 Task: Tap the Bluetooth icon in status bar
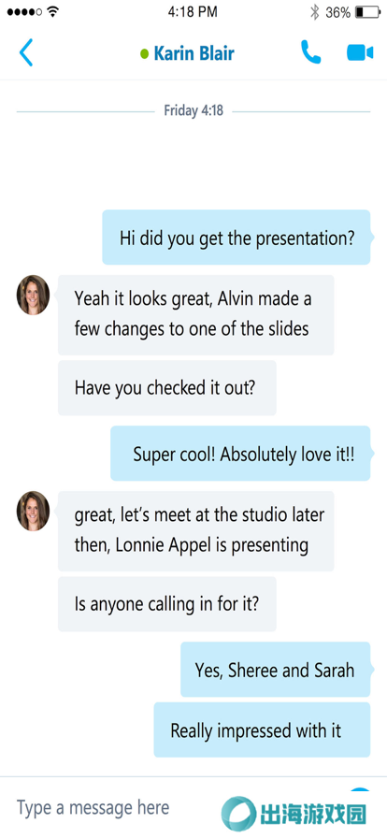(x=315, y=12)
